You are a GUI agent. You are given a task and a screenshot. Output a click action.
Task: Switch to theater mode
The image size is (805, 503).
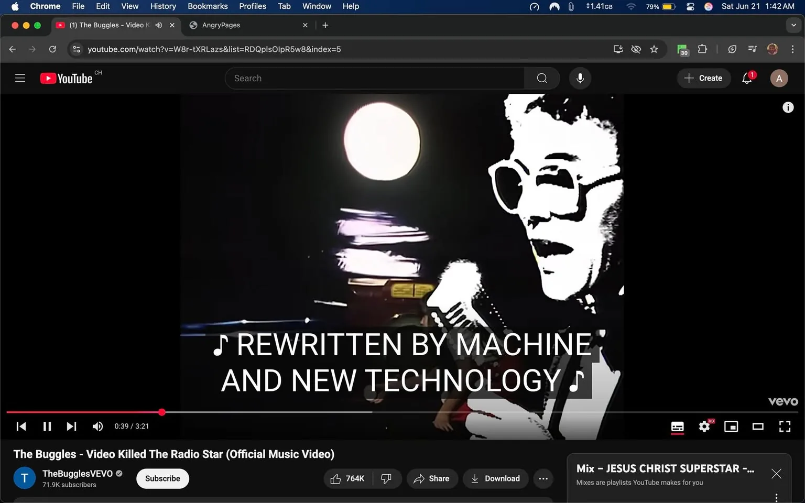(757, 426)
